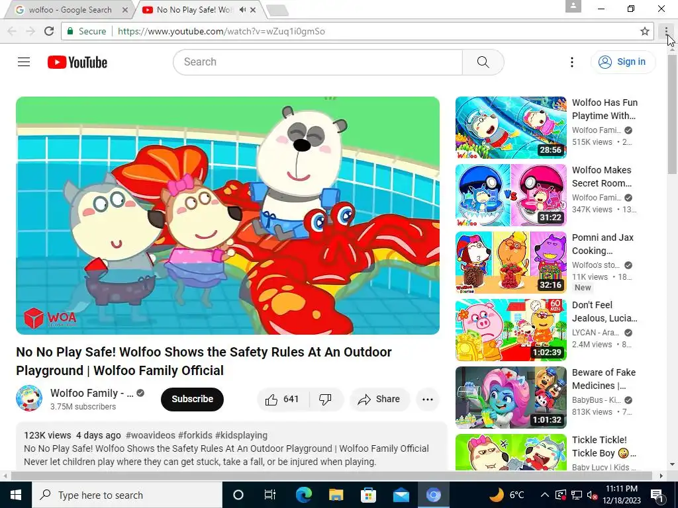Viewport: 678px width, 508px height.
Task: Launch Microsoft Edge from taskbar
Action: tap(303, 495)
